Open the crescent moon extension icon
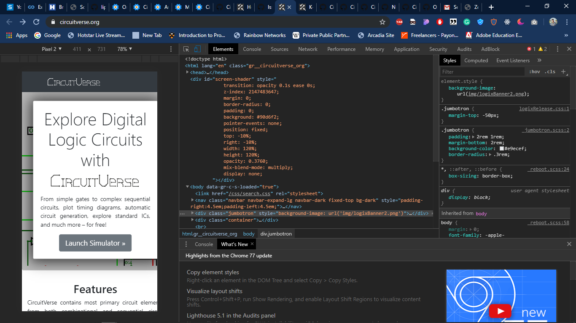 [x=521, y=22]
